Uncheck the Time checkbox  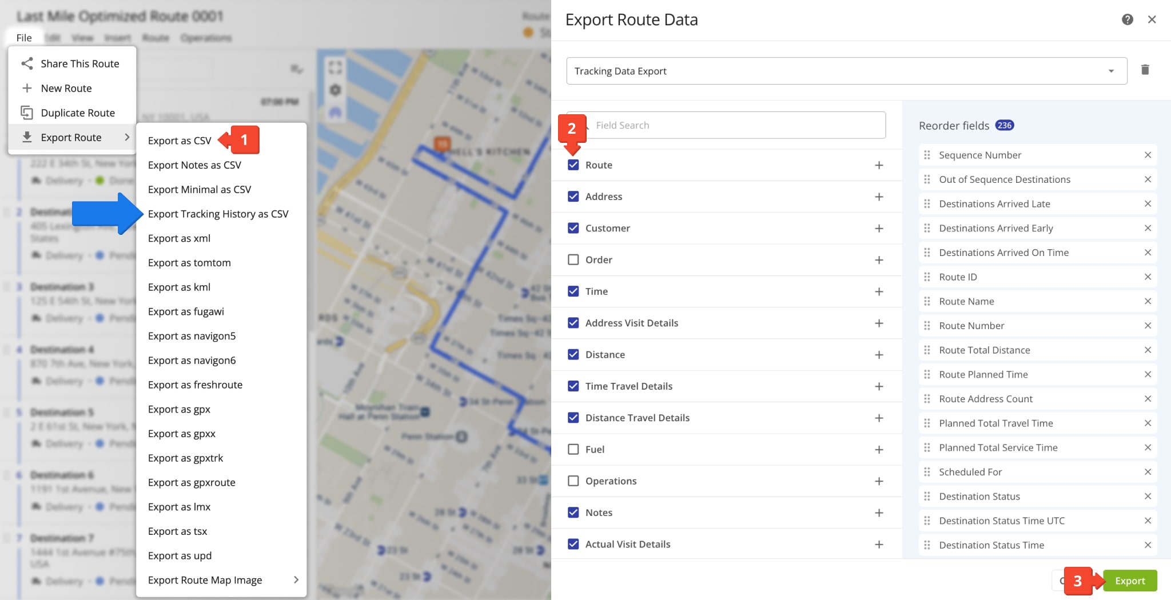coord(573,291)
